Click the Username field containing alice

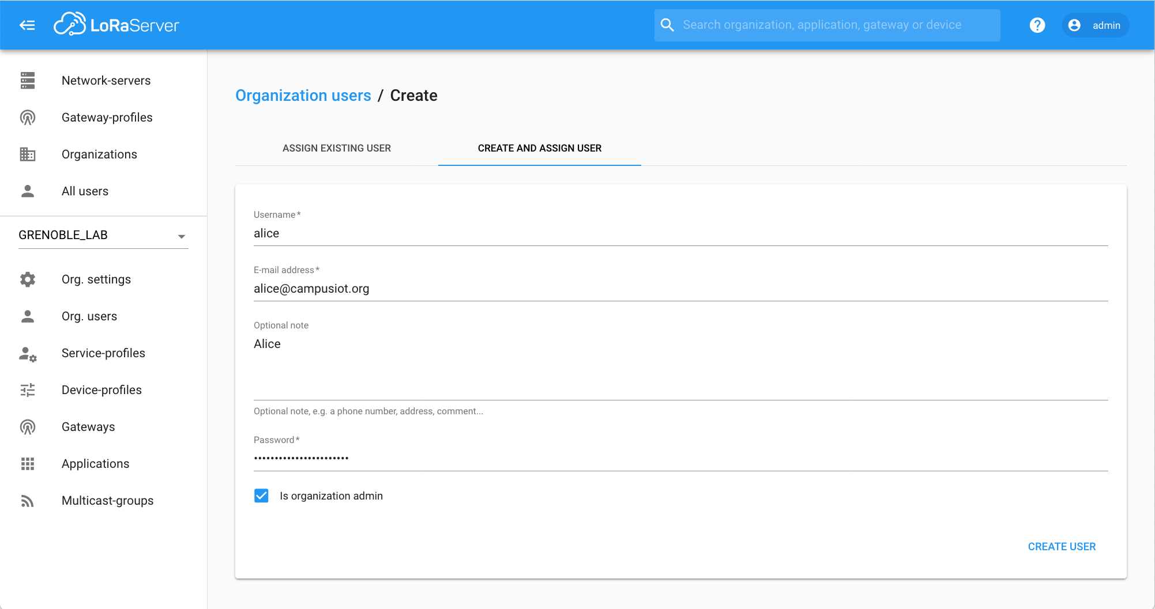(680, 233)
